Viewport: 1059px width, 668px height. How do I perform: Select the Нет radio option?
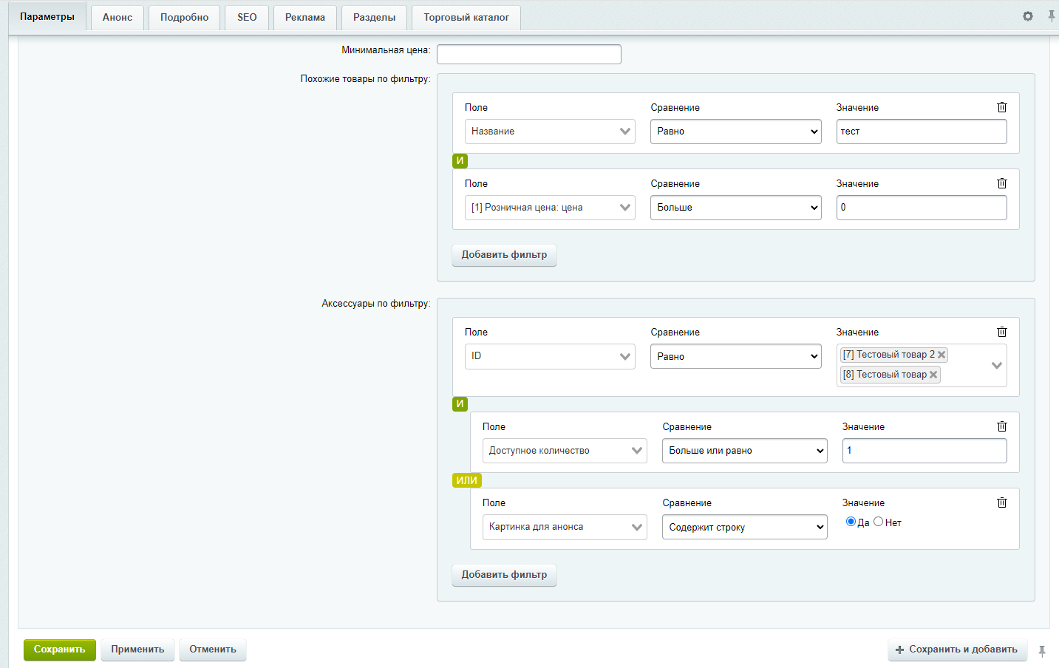pyautogui.click(x=878, y=522)
